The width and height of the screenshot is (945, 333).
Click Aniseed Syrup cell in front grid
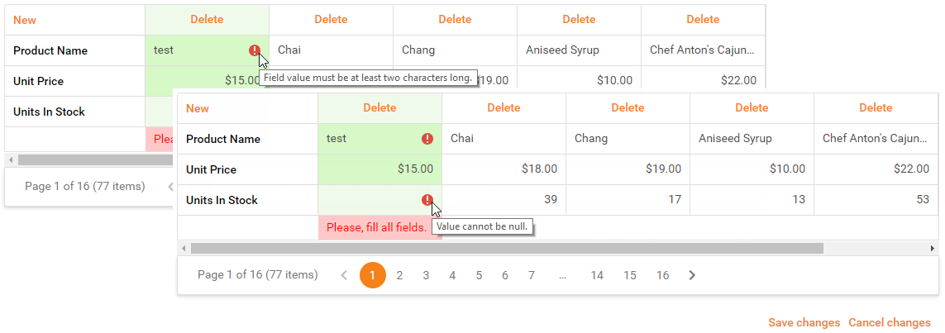tap(752, 139)
